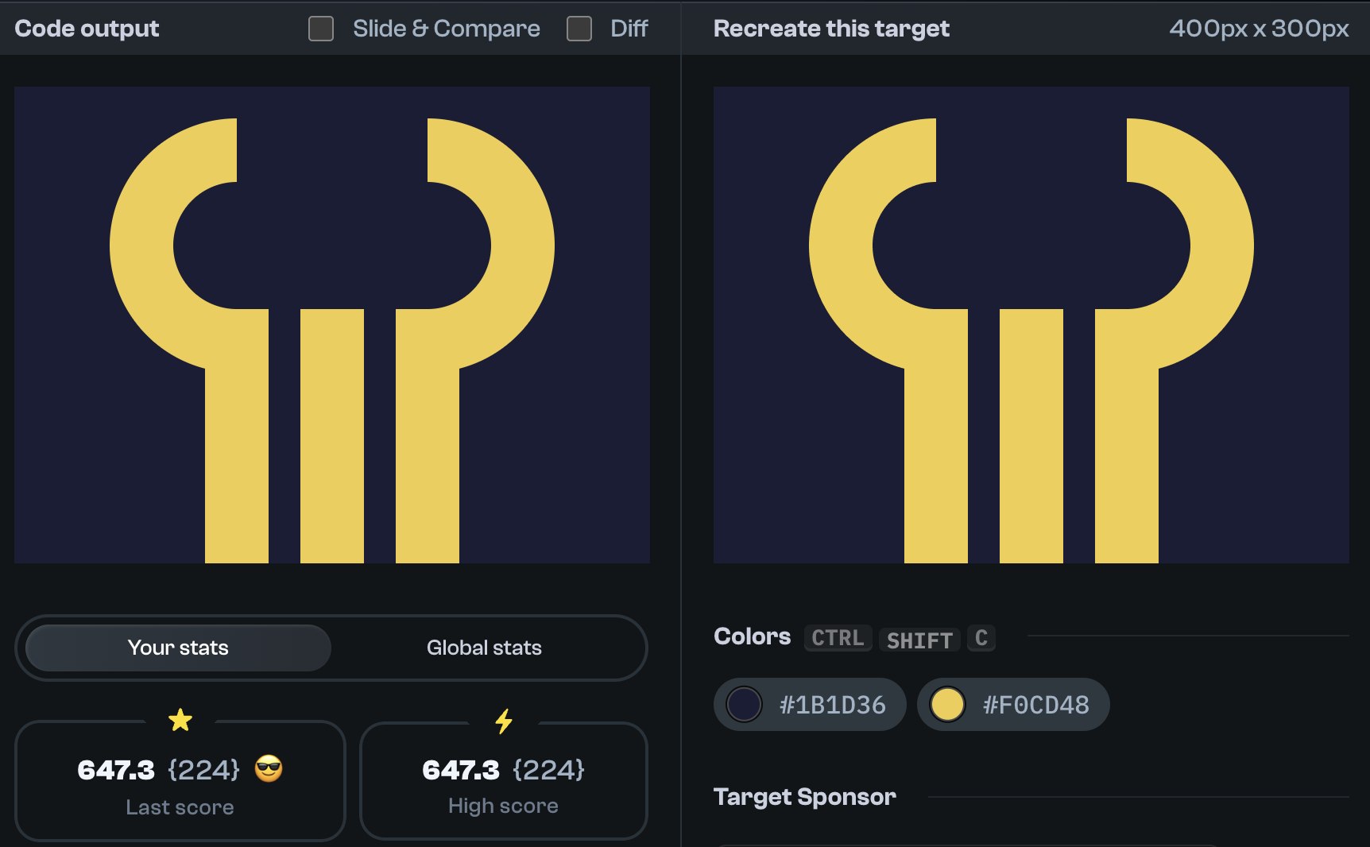This screenshot has width=1370, height=847.
Task: Toggle the Diff checkbox
Action: [x=579, y=29]
